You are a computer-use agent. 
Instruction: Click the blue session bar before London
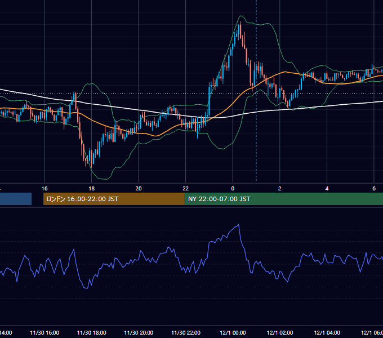click(16, 199)
